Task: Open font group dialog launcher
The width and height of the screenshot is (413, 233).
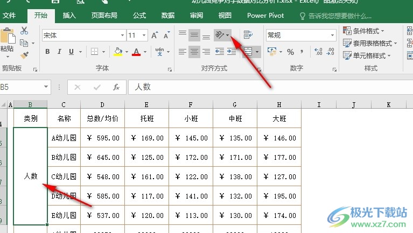Action: point(170,69)
